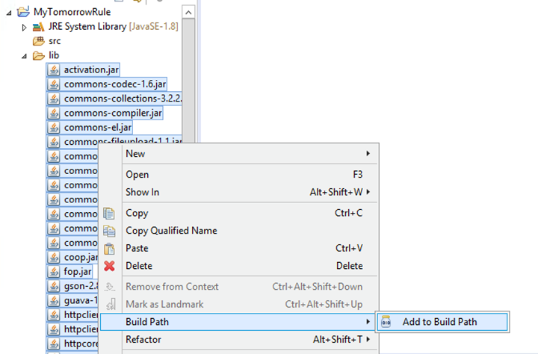Select commons-codec-1.6.jar in the tree

(x=114, y=84)
